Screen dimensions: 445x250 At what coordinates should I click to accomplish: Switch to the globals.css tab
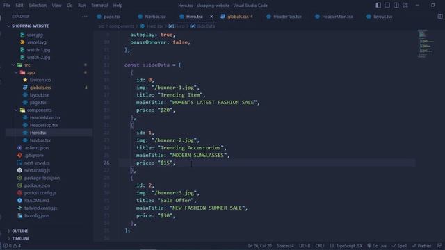(237, 17)
